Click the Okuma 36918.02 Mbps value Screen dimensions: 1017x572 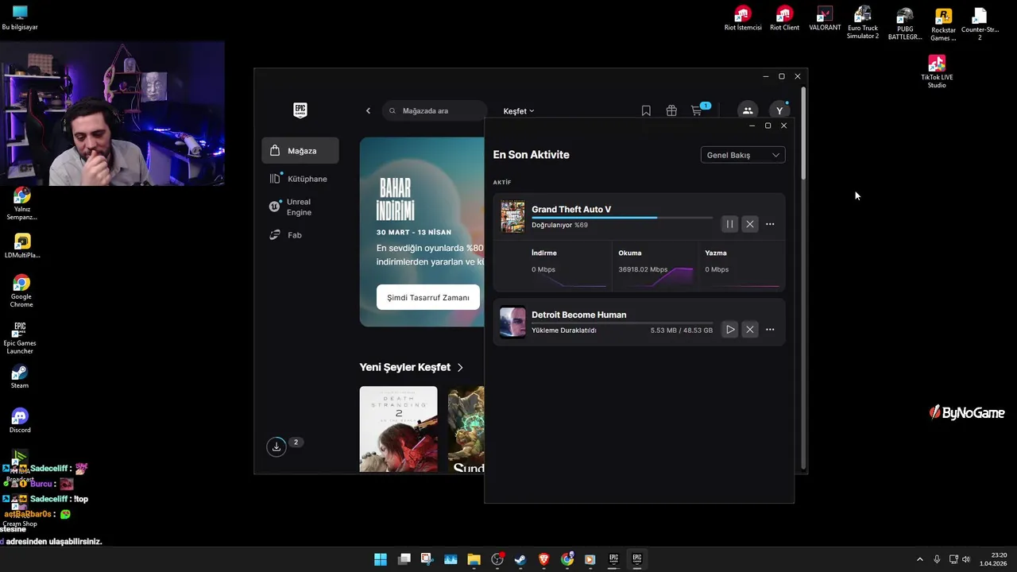pos(643,269)
